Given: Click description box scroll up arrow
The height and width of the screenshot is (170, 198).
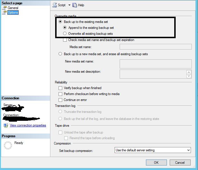Looking at the screenshot, I should (x=189, y=72).
